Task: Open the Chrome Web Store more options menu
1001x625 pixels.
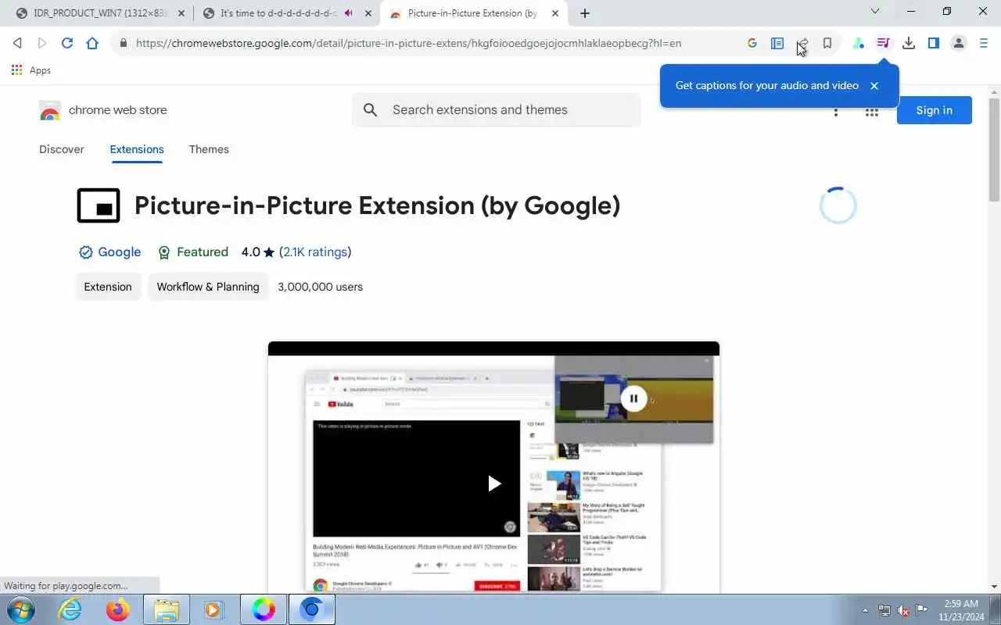Action: pos(836,112)
